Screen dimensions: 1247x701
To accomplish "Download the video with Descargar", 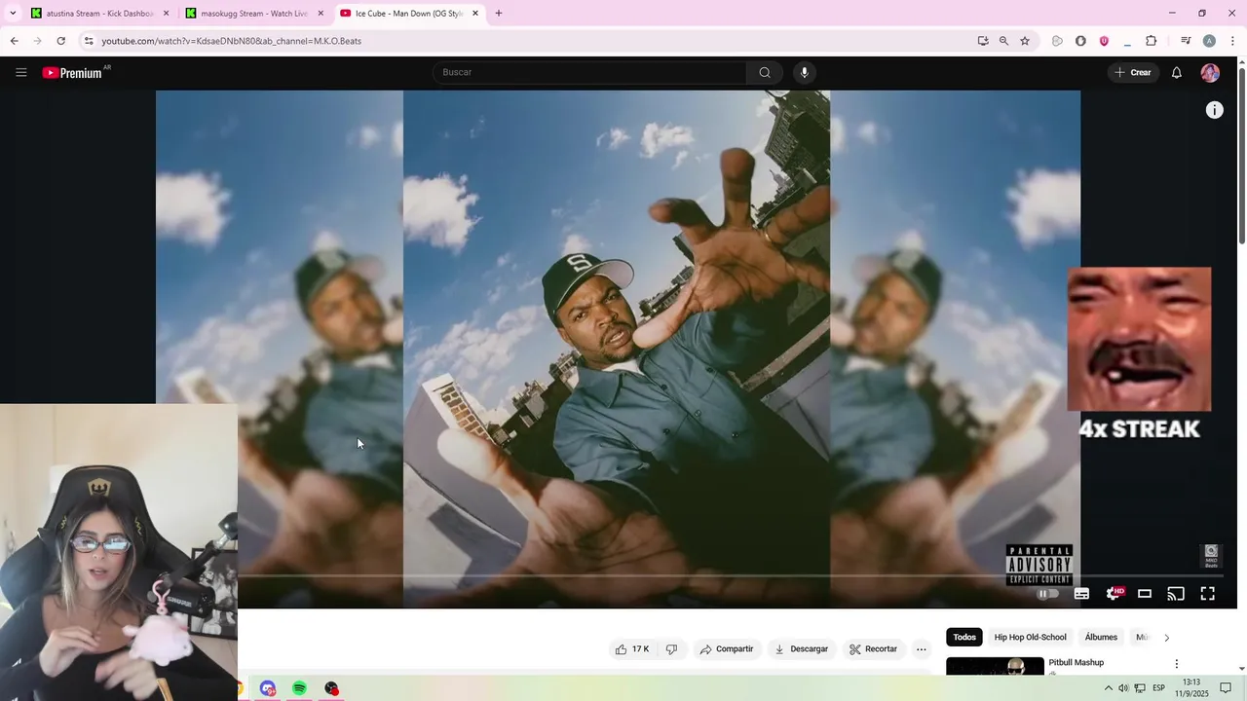I will point(801,649).
